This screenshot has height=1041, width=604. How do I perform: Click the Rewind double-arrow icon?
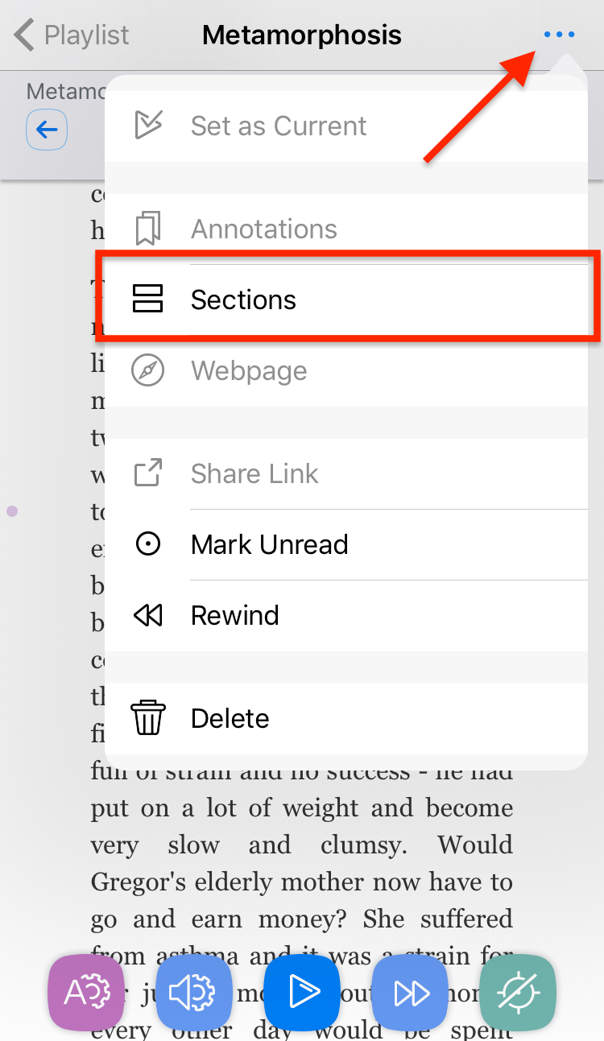148,616
